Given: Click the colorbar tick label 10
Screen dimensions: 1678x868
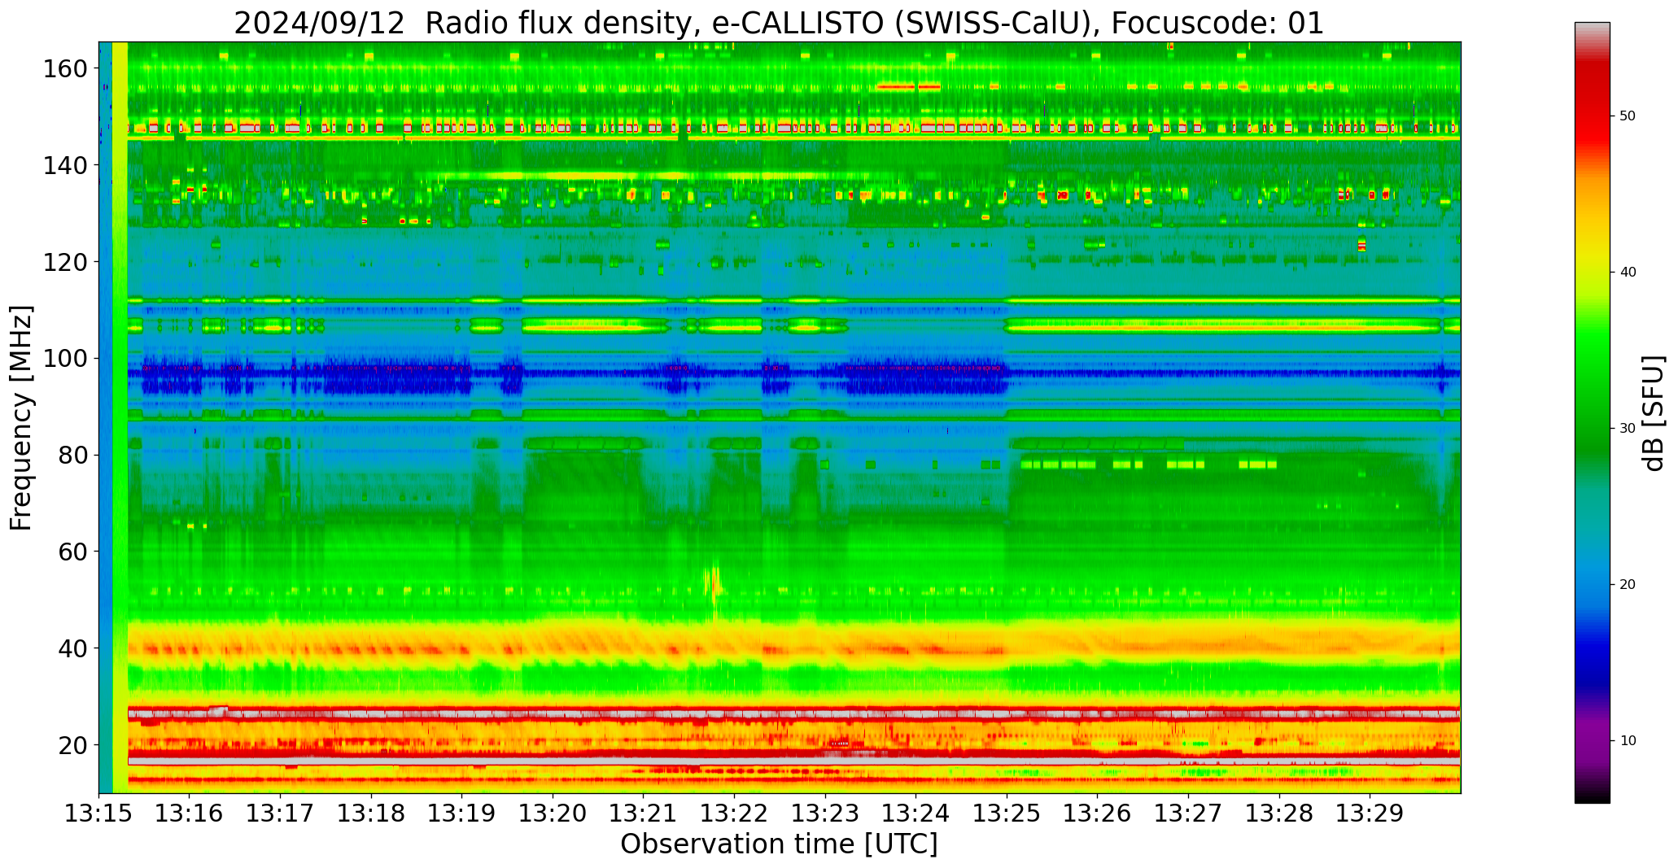Looking at the screenshot, I should [x=1627, y=741].
